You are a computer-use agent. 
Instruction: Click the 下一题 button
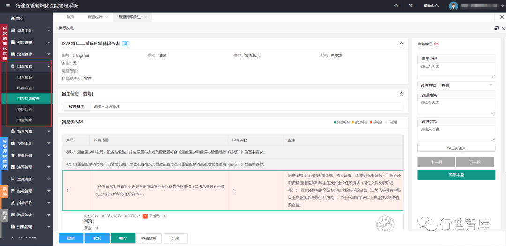(475, 162)
